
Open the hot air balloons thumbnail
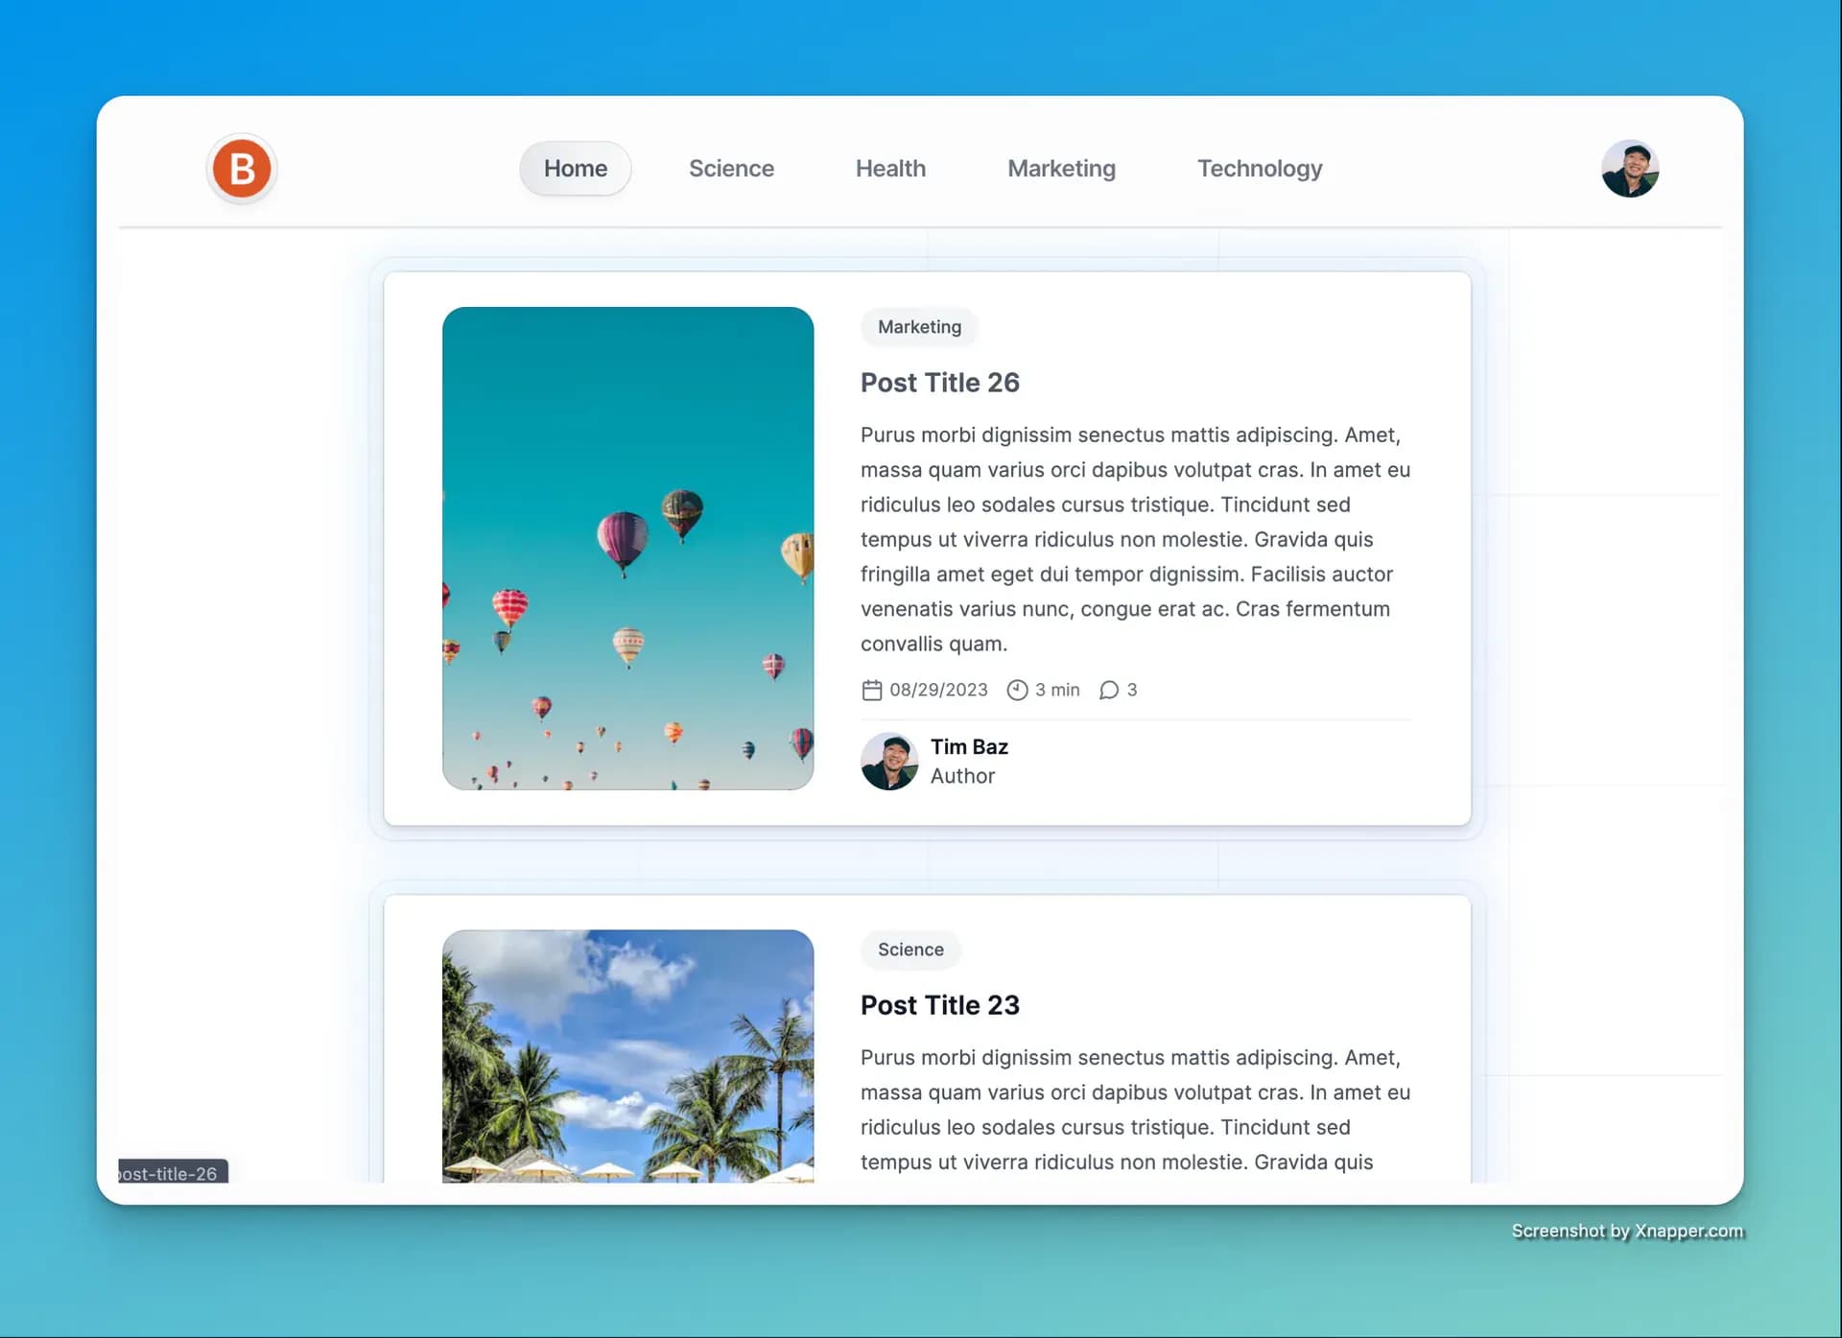click(x=627, y=549)
